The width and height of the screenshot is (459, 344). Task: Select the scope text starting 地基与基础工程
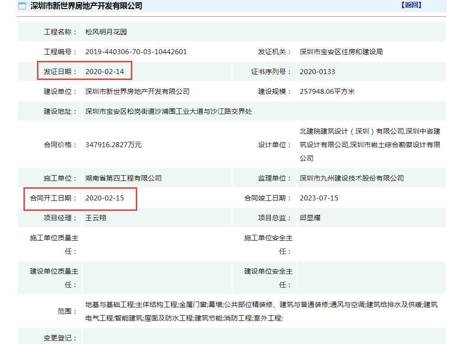pyautogui.click(x=261, y=311)
